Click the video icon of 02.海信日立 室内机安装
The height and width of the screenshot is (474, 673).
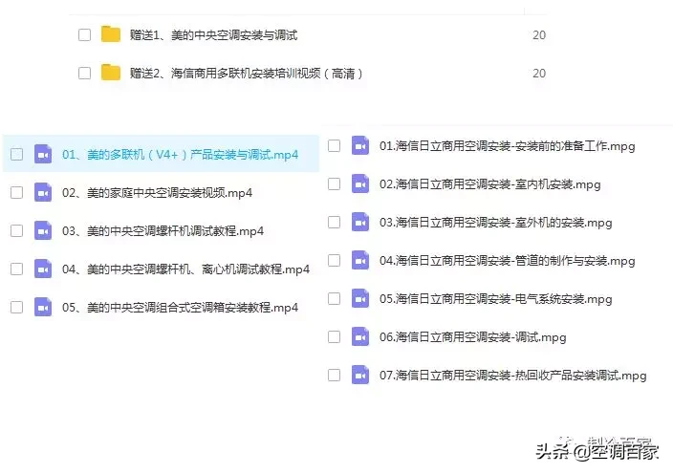(360, 183)
